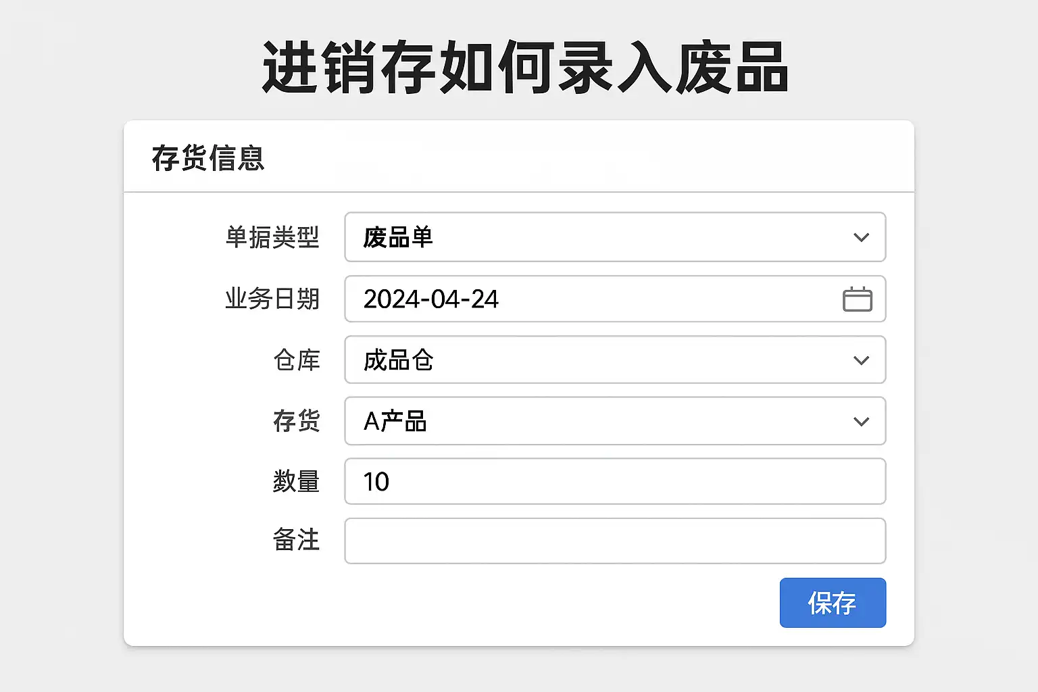Image resolution: width=1038 pixels, height=692 pixels.
Task: Click the 数量 field label
Action: [x=296, y=481]
